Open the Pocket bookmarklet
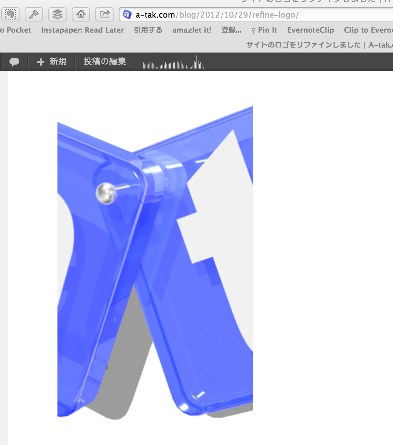393x445 pixels. 16,30
